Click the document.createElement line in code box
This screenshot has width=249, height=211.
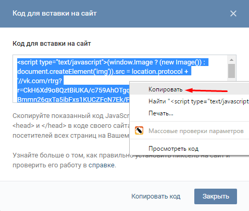[104, 72]
